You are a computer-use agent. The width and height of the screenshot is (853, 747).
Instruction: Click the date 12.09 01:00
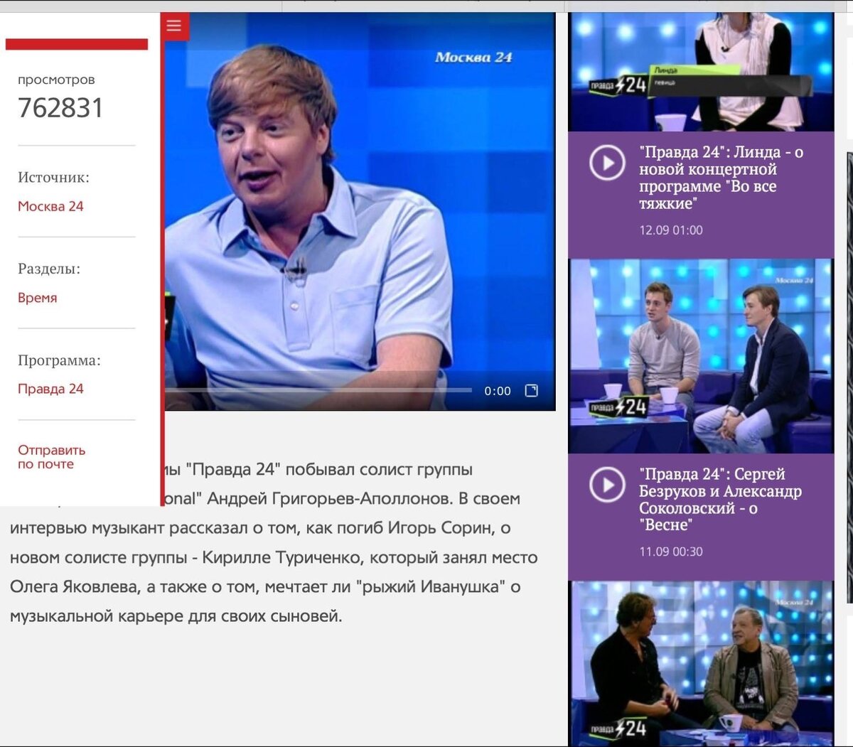(x=670, y=230)
